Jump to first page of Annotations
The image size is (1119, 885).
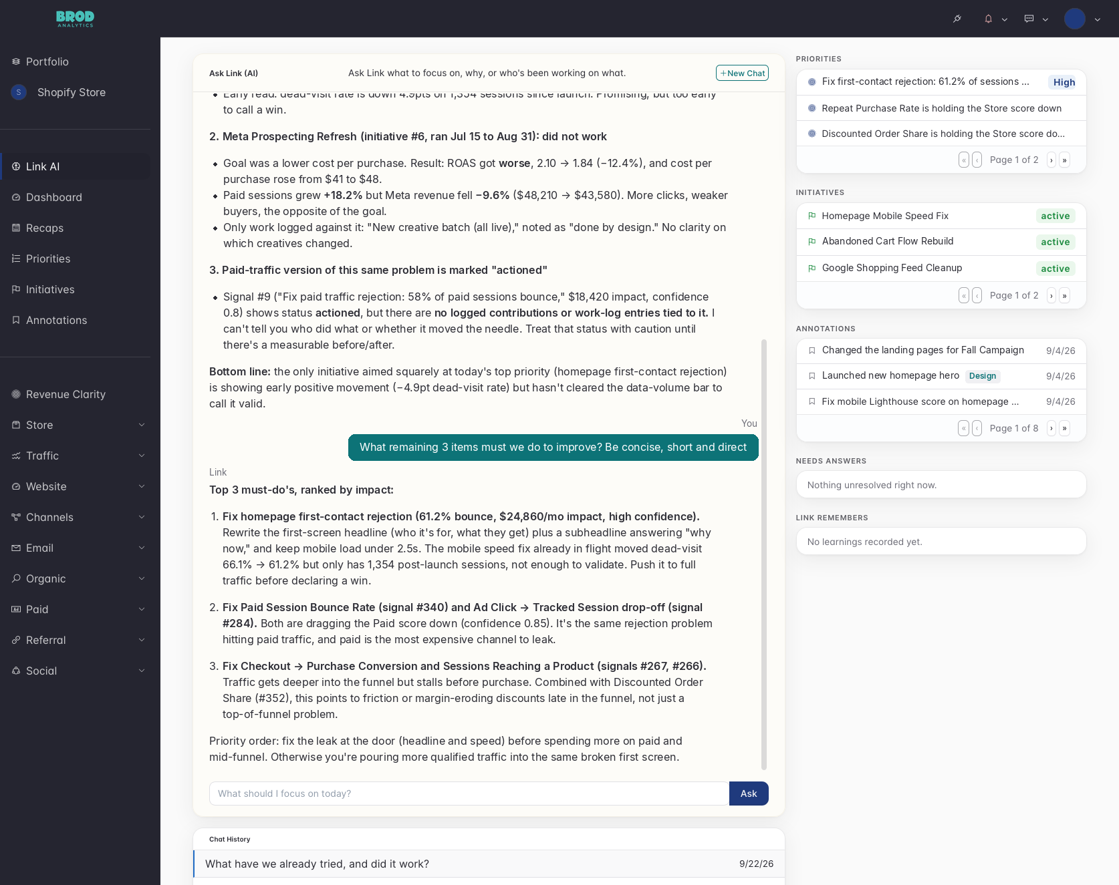(x=963, y=428)
